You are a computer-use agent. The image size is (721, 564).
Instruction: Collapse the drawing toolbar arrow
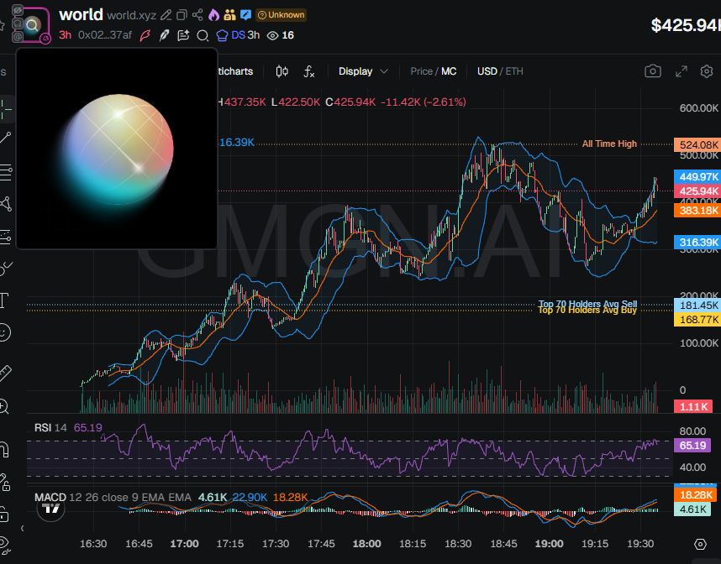point(22,528)
